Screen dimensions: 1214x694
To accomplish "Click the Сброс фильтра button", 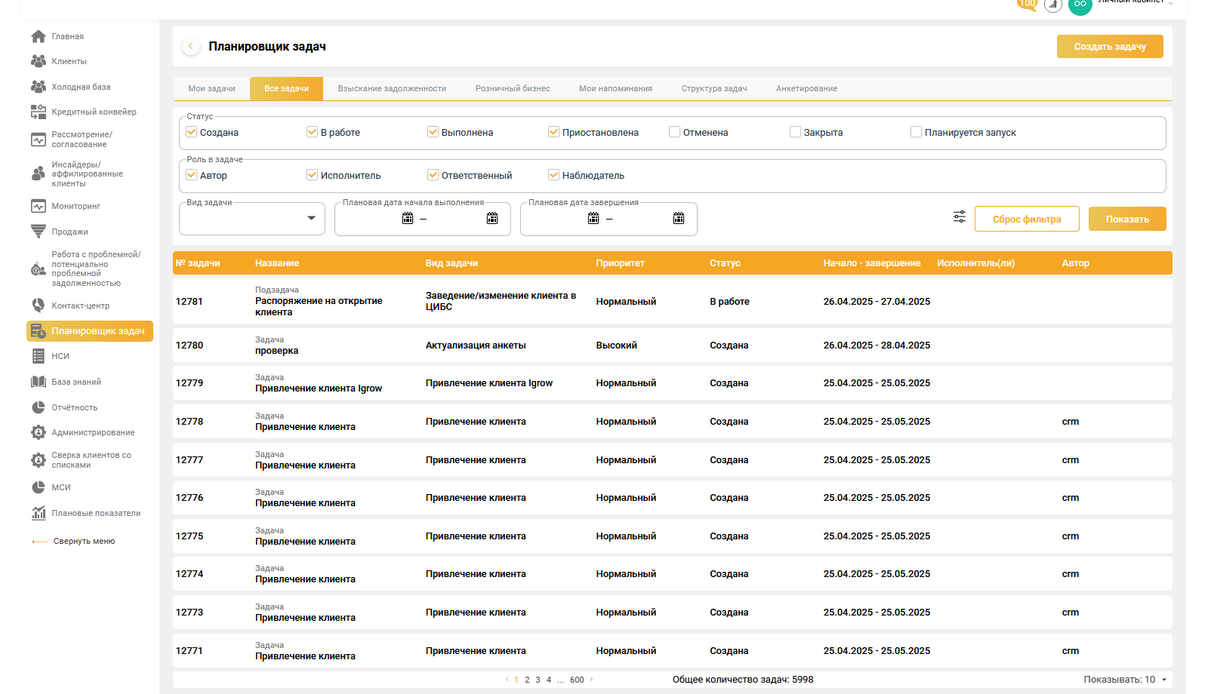I will point(1027,219).
